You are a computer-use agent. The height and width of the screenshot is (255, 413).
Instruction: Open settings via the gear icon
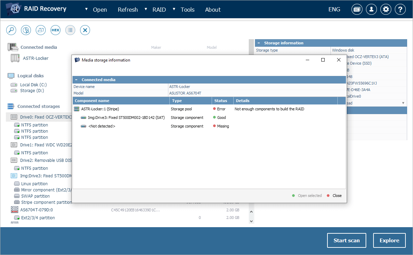pos(386,10)
